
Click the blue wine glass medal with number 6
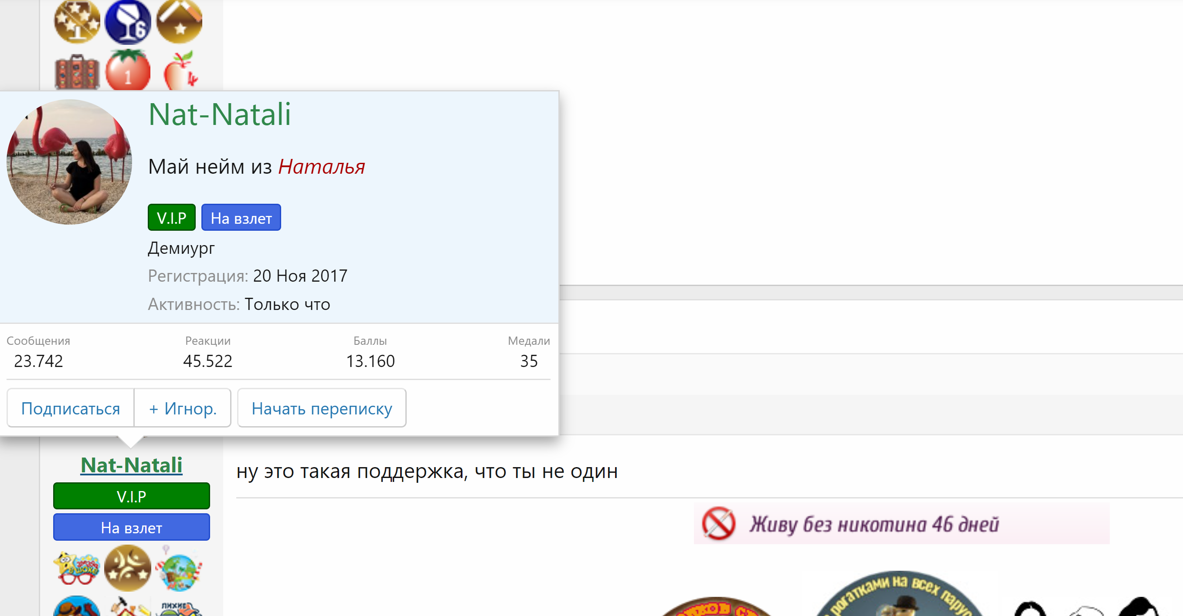pos(129,20)
